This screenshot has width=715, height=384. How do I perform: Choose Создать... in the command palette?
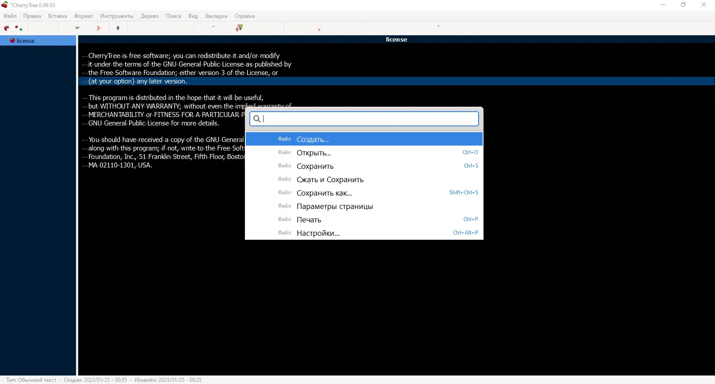364,139
